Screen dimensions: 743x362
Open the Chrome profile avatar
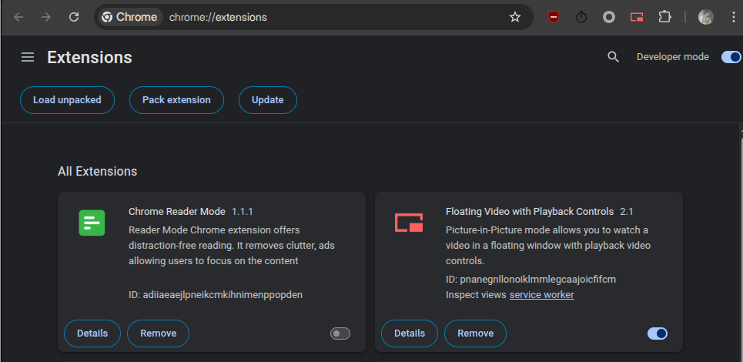pos(705,18)
